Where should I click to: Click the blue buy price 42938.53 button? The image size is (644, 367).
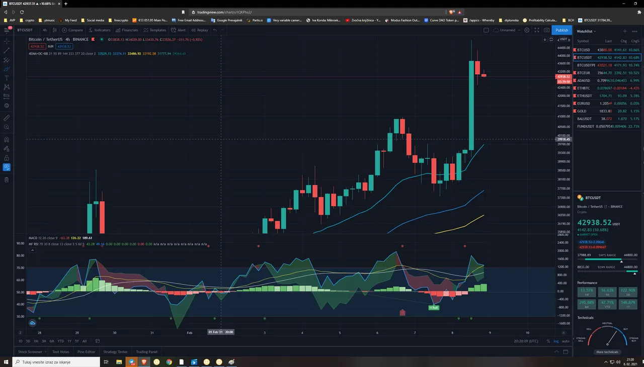(x=63, y=46)
